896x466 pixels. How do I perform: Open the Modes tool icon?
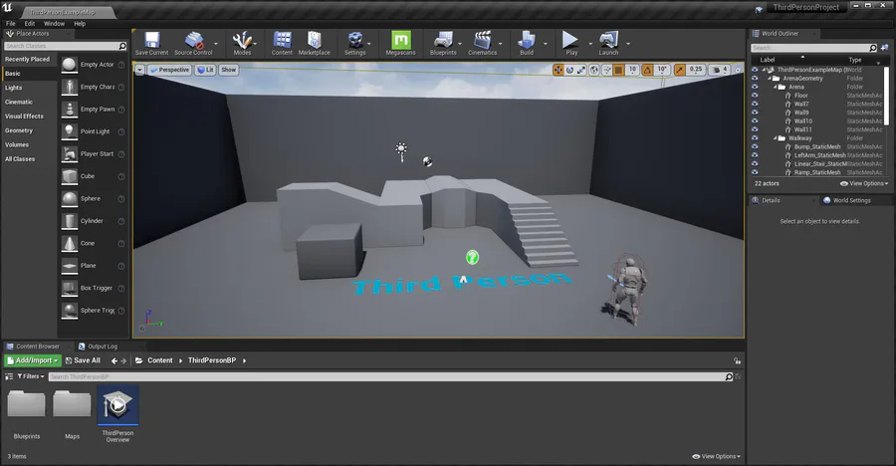pyautogui.click(x=242, y=40)
